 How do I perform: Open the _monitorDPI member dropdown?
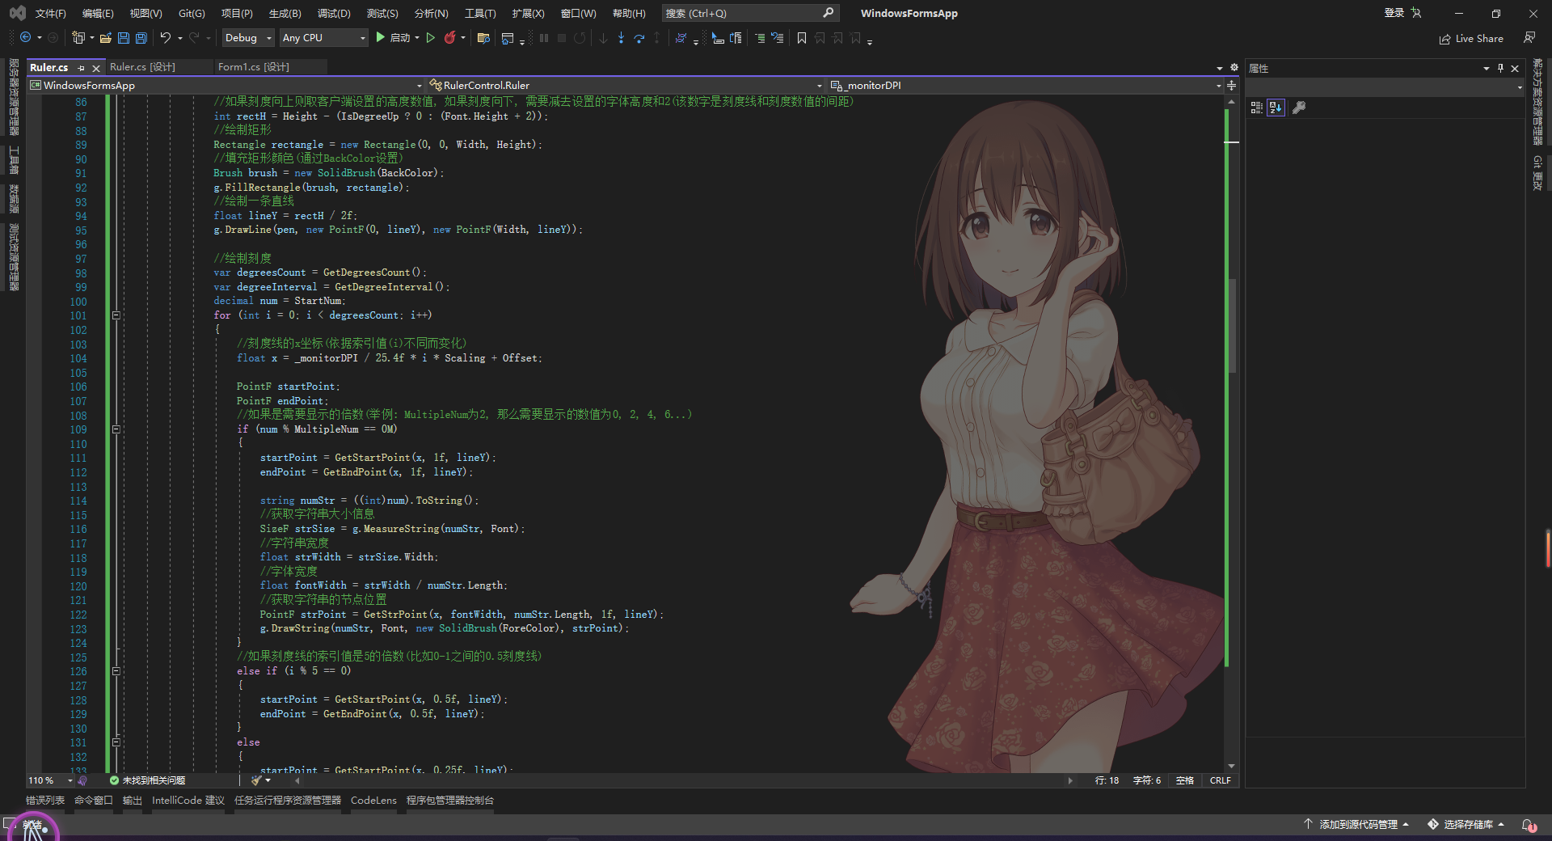[1025, 85]
